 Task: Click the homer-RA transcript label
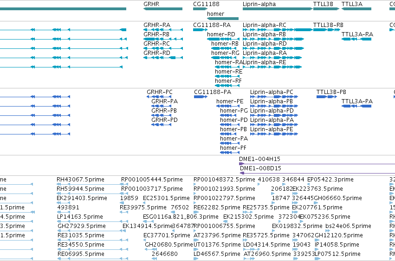(229, 62)
